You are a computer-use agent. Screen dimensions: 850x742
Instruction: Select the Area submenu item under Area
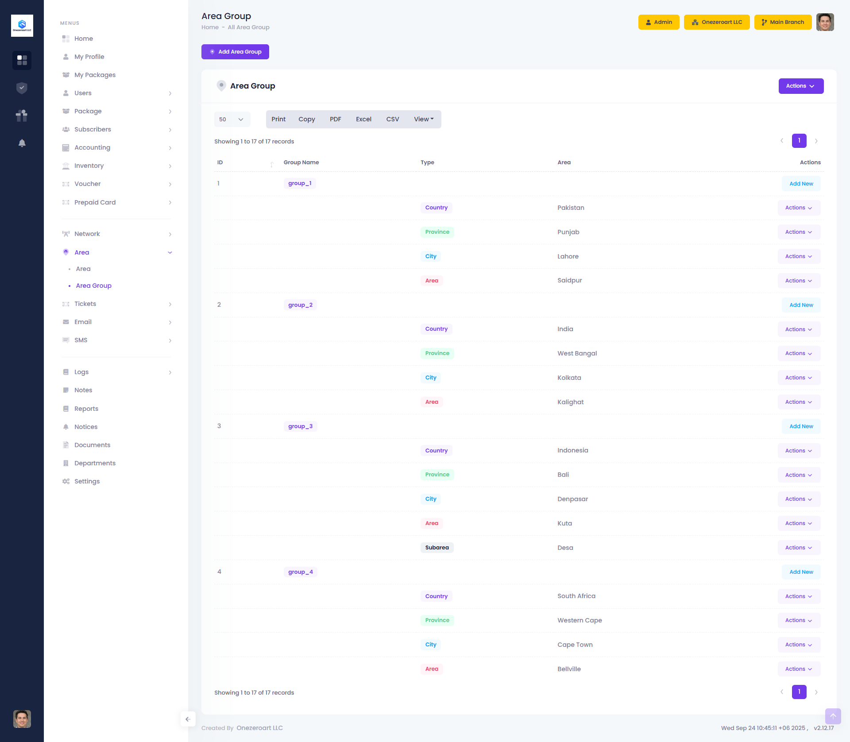(83, 269)
